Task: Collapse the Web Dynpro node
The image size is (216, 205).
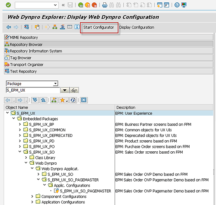Action: (x=26, y=163)
